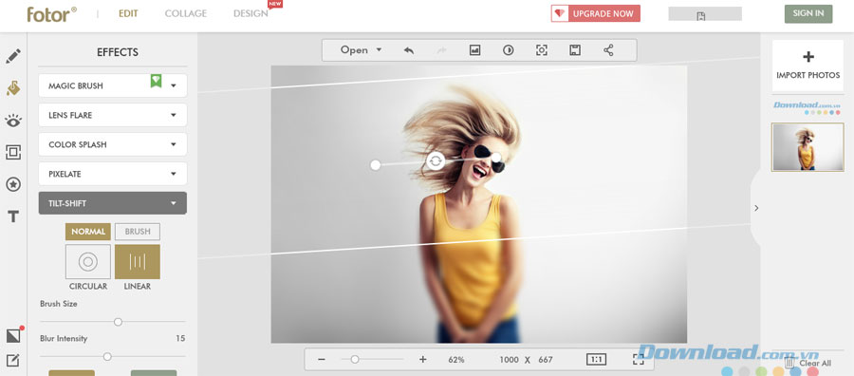854x376 pixels.
Task: Switch to the EDIT tab
Action: point(128,13)
